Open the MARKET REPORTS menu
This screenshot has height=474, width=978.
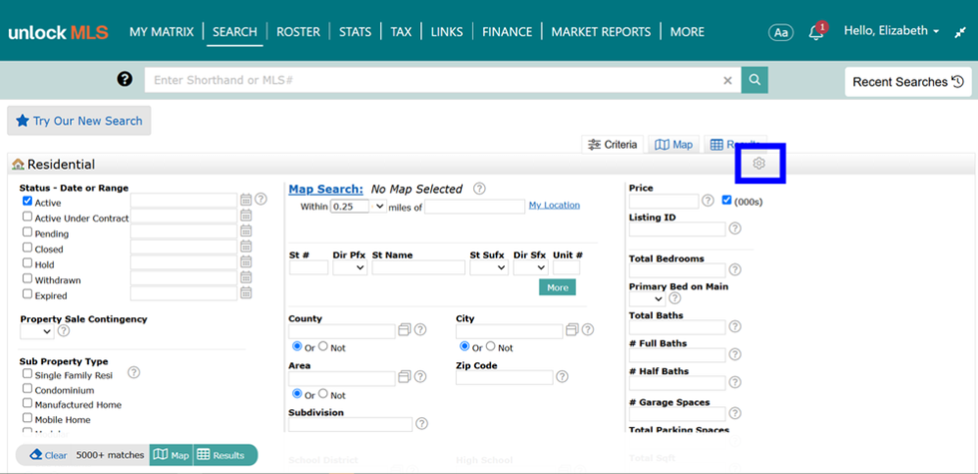click(601, 32)
